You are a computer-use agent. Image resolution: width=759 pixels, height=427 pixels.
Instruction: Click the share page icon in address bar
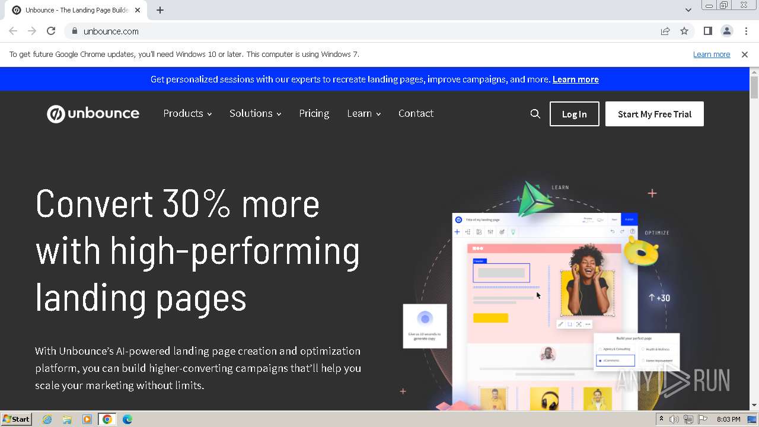point(665,31)
